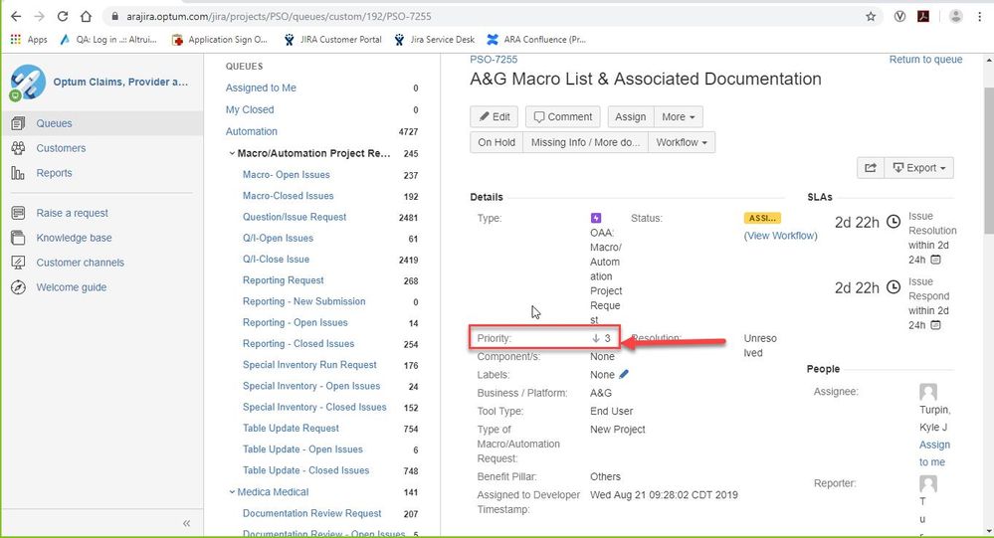Open the Table Update Request queue
Screen dimensions: 994x538
tap(291, 429)
